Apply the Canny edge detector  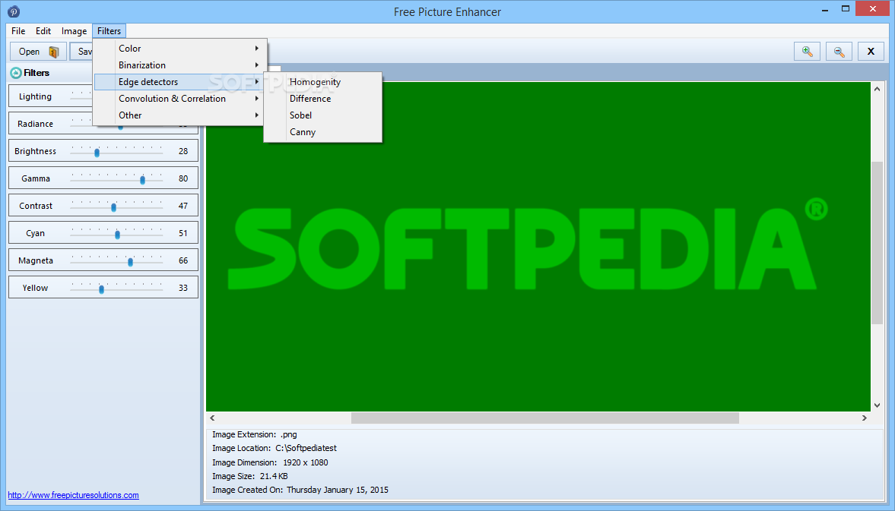coord(322,131)
